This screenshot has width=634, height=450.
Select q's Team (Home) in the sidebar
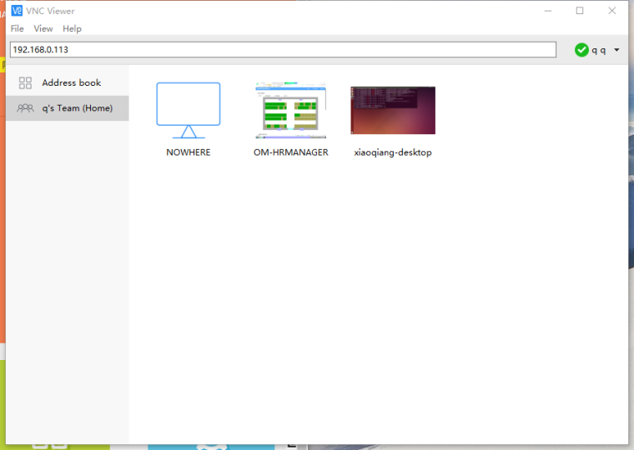pyautogui.click(x=68, y=108)
